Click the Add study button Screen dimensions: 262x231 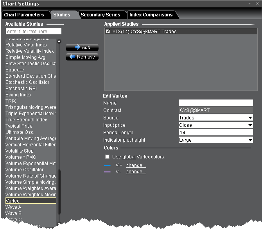point(82,48)
